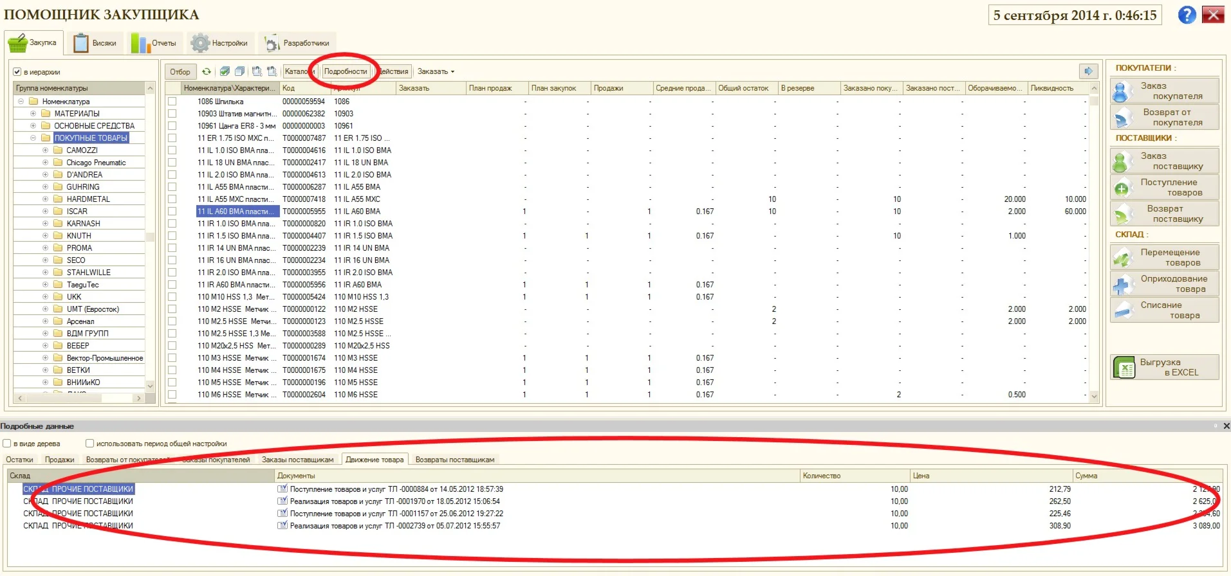1231x576 pixels.
Task: Click the ISCAR folder icon
Action: (x=58, y=211)
